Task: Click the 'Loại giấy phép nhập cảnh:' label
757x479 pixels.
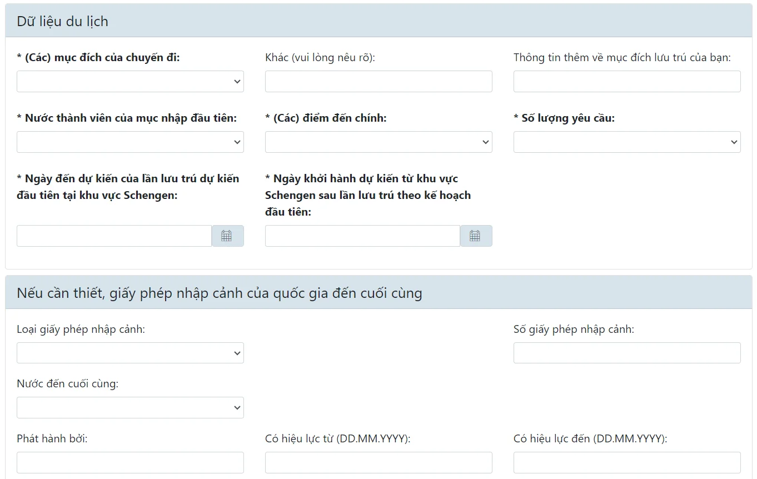Action: pyautogui.click(x=81, y=329)
